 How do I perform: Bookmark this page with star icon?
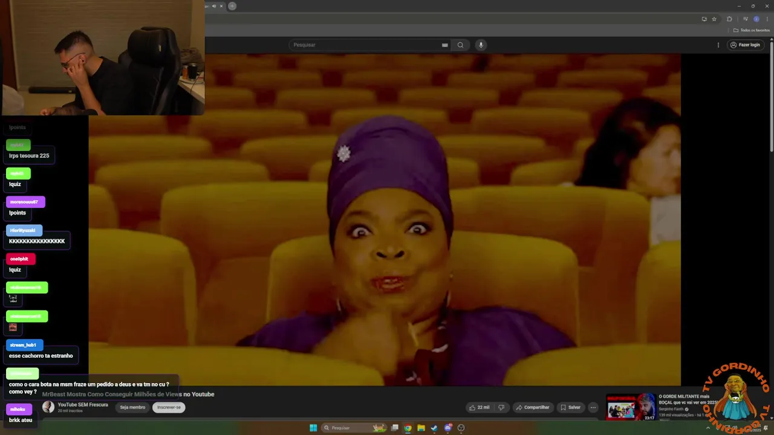pyautogui.click(x=714, y=19)
